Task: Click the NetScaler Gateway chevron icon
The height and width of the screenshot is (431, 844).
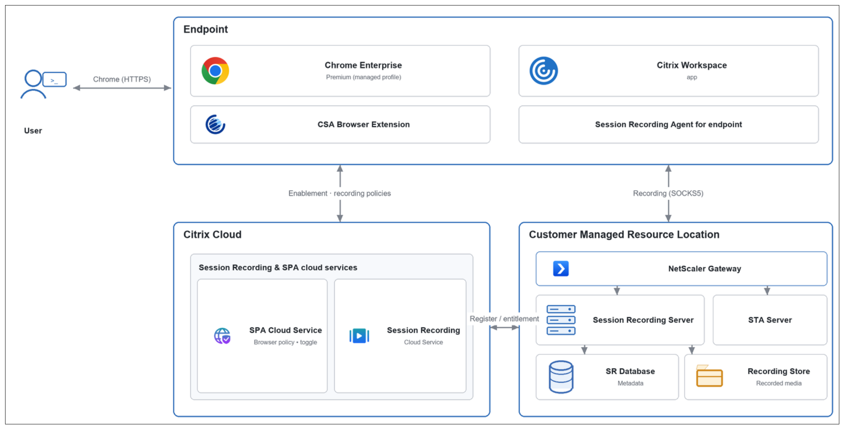Action: (561, 269)
